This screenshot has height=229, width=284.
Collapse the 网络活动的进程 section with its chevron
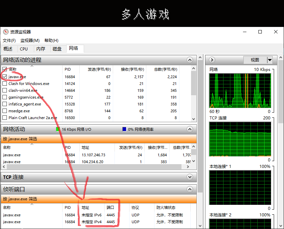tap(190, 60)
